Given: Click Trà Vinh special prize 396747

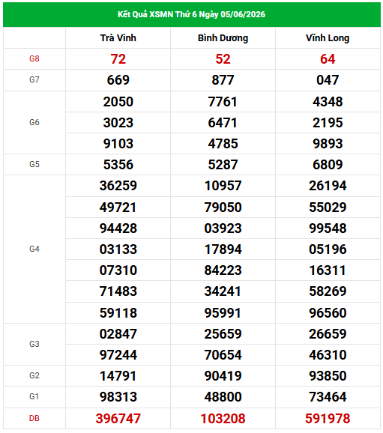Looking at the screenshot, I should coord(118,419).
